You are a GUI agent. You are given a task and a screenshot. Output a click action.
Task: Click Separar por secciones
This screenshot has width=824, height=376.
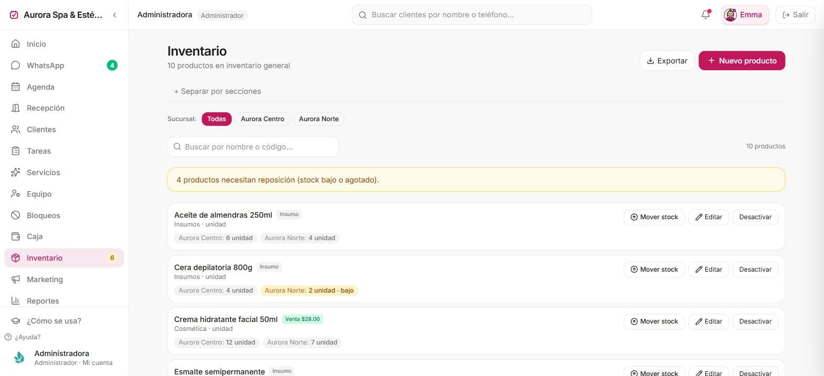[x=218, y=91]
